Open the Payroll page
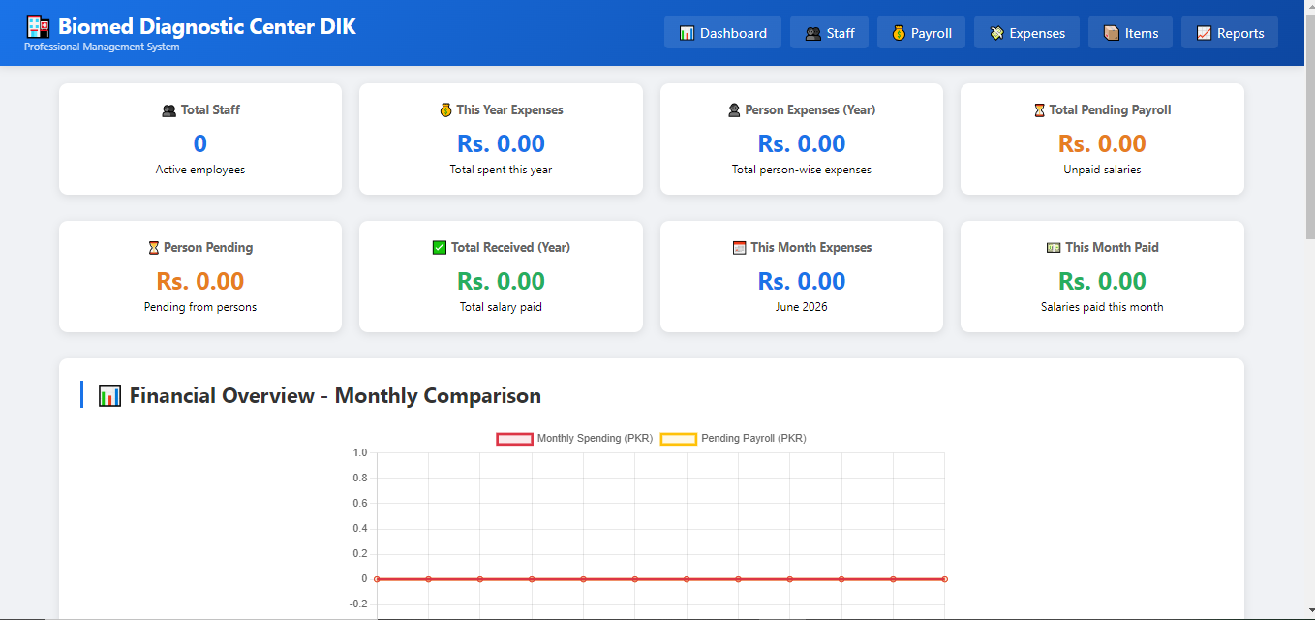This screenshot has height=620, width=1315. (x=921, y=33)
